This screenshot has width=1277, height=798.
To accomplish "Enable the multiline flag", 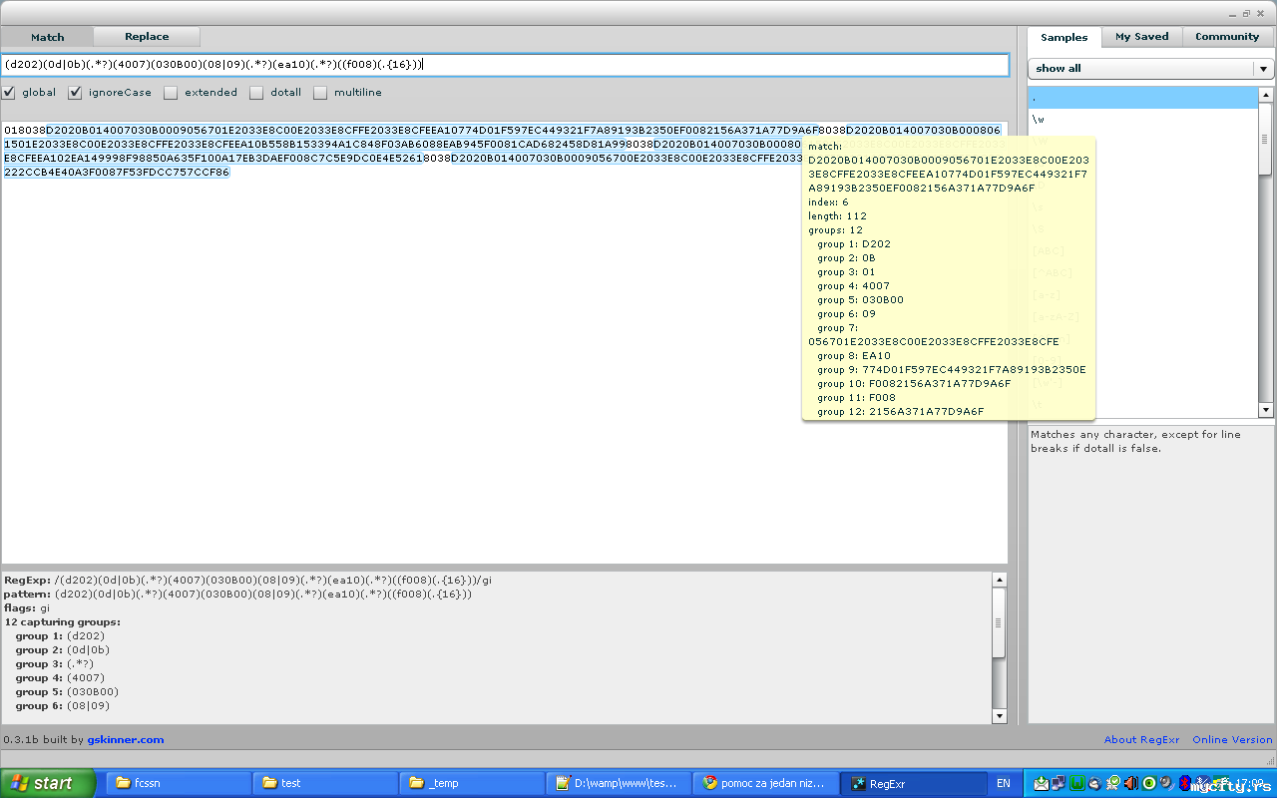I will click(x=320, y=93).
